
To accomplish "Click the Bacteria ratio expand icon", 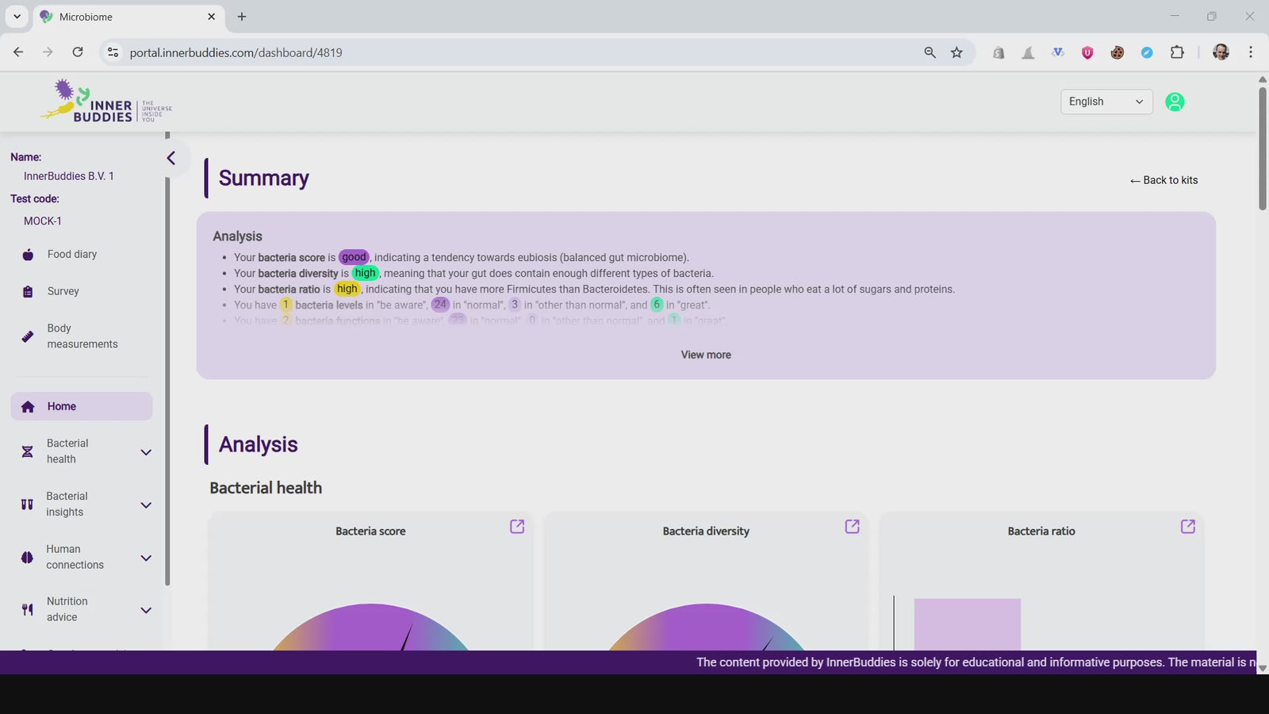I will click(1187, 527).
